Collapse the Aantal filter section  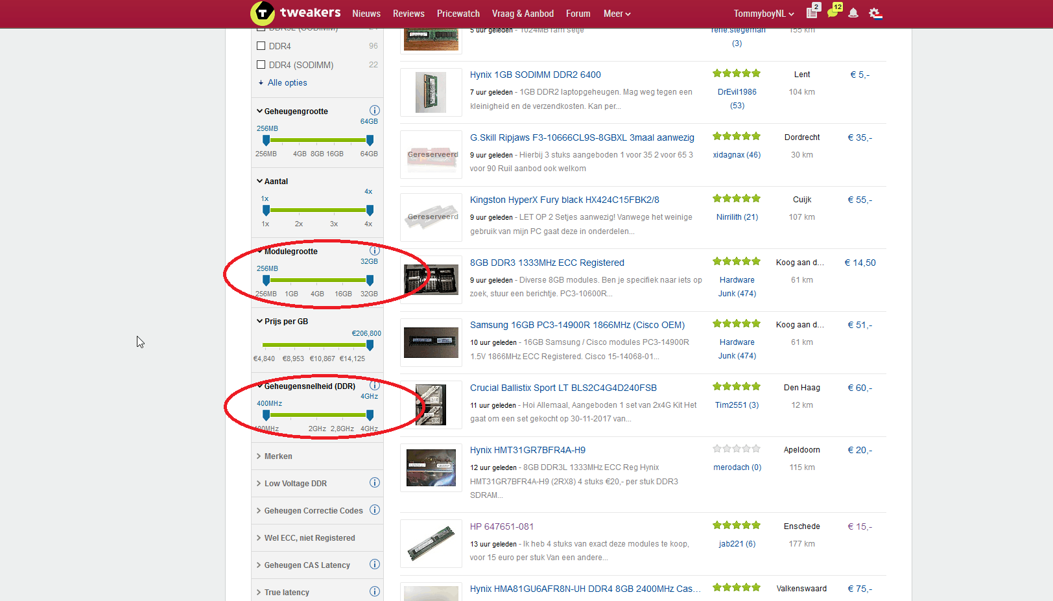pyautogui.click(x=272, y=182)
